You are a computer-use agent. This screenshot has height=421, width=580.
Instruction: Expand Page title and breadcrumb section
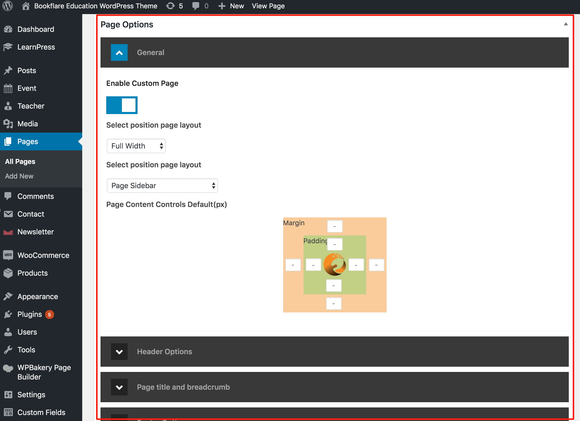[x=335, y=387]
